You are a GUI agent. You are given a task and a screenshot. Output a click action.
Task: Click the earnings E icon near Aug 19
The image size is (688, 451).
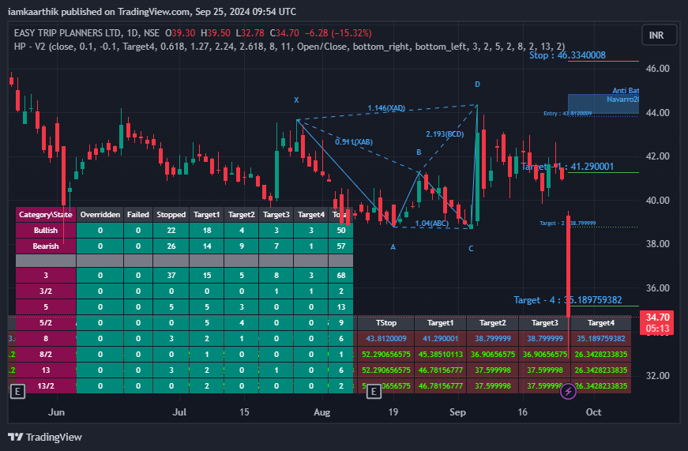coord(374,391)
